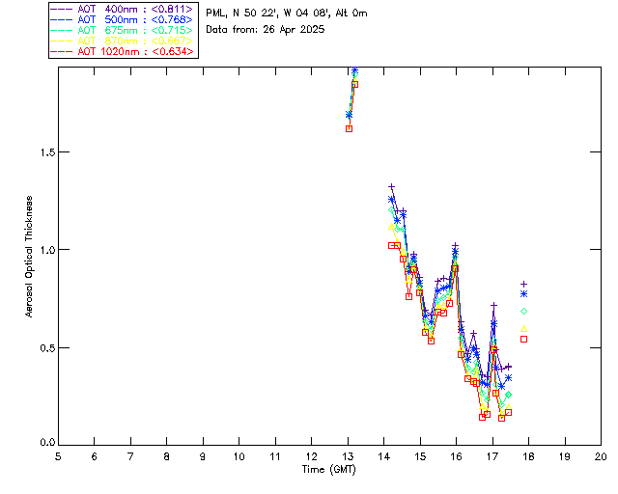This screenshot has width=618, height=494.
Task: Click the purple plus marker peak at 17 GMT
Action: point(493,305)
